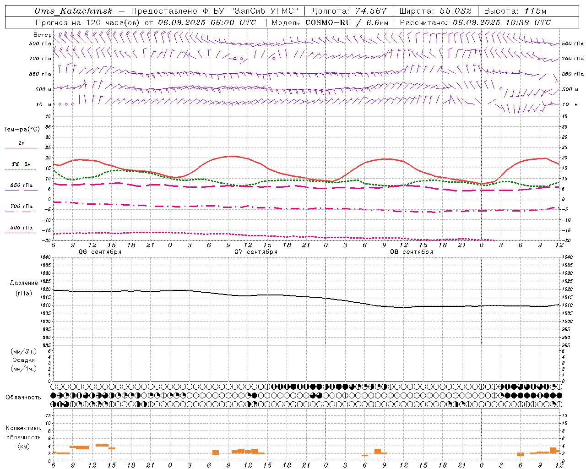Screen dimensions: 586x469
Task: Click the 700 гПа temperature legend entry
Action: (x=22, y=207)
